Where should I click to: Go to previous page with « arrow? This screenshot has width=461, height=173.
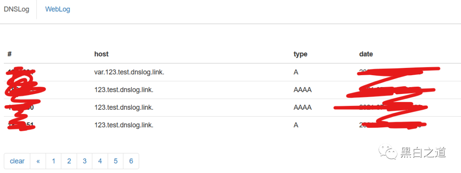(x=38, y=161)
